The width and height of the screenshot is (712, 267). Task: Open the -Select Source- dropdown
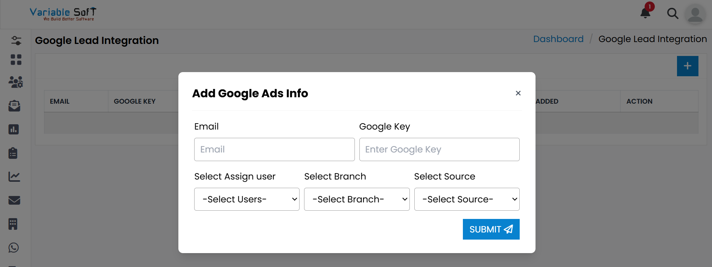pyautogui.click(x=467, y=199)
